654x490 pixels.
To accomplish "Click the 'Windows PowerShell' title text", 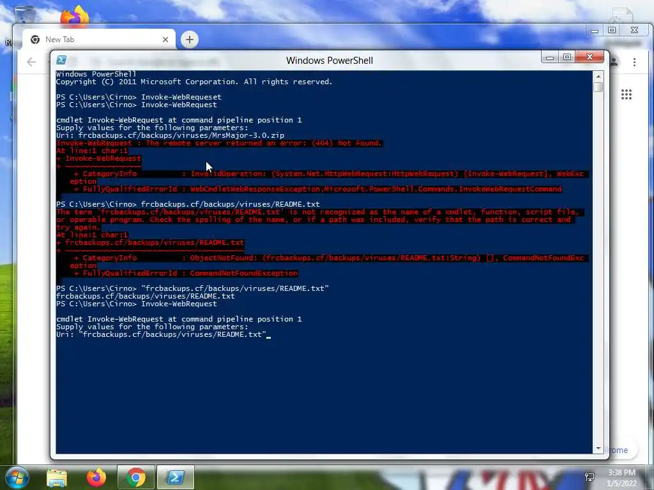I will click(x=330, y=61).
